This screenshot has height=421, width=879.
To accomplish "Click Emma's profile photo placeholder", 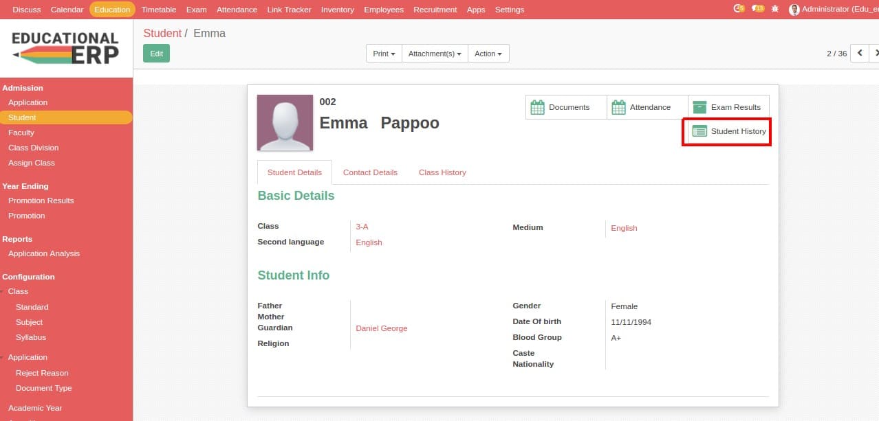I will [285, 123].
